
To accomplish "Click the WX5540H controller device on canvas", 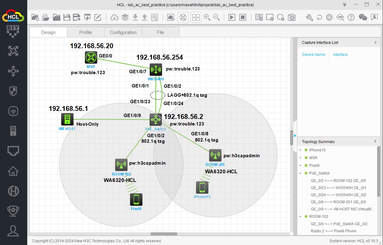I will [x=156, y=70].
